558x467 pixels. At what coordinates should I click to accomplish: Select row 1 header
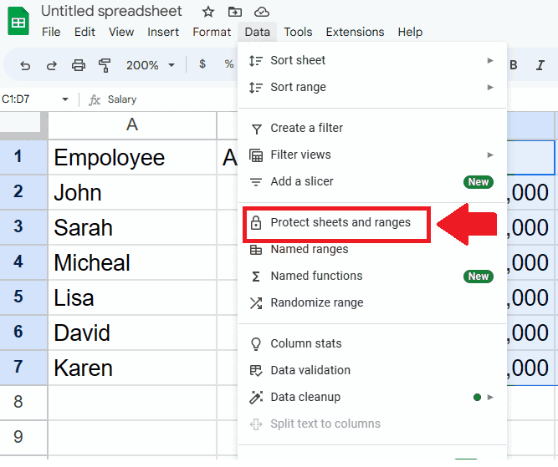pyautogui.click(x=23, y=157)
